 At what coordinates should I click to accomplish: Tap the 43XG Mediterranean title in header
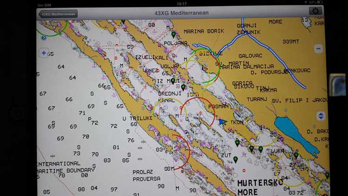point(183,13)
